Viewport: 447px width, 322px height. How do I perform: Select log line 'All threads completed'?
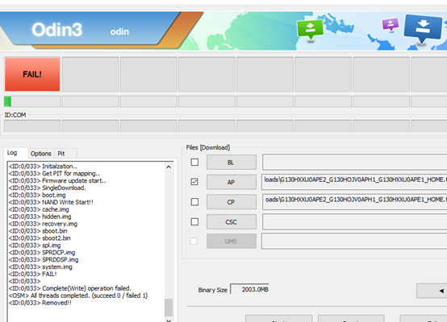click(78, 295)
